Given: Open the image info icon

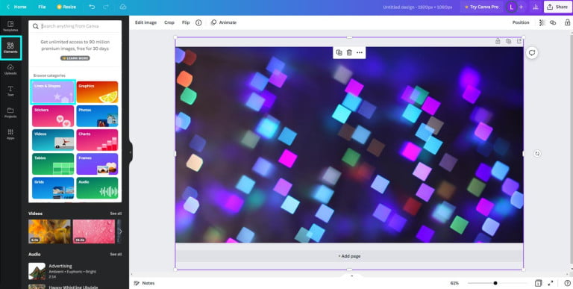Looking at the screenshot, I should 198,22.
